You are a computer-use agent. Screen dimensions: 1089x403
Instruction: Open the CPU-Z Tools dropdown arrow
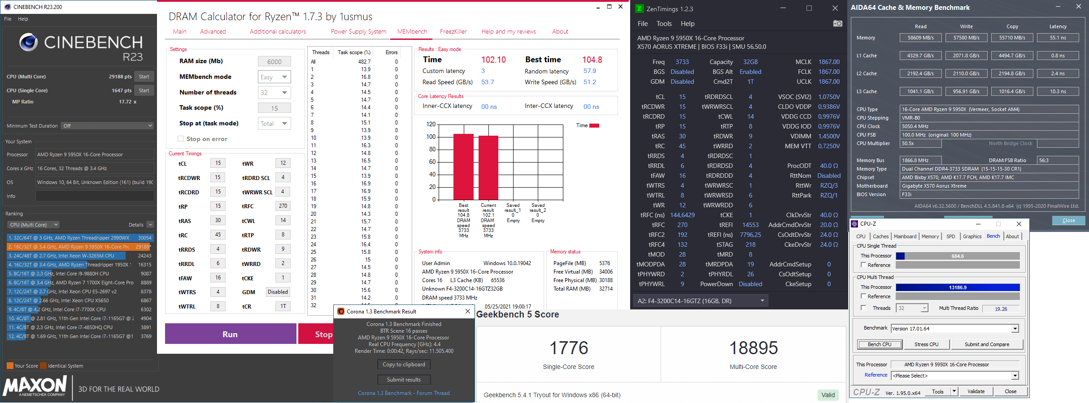(x=954, y=391)
